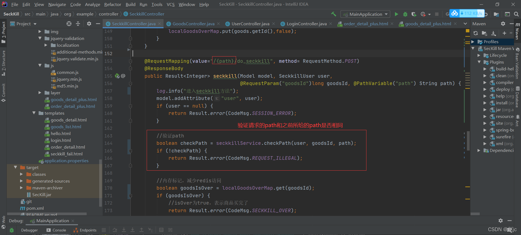
Task: Click the Build project hammer icon
Action: [x=334, y=14]
